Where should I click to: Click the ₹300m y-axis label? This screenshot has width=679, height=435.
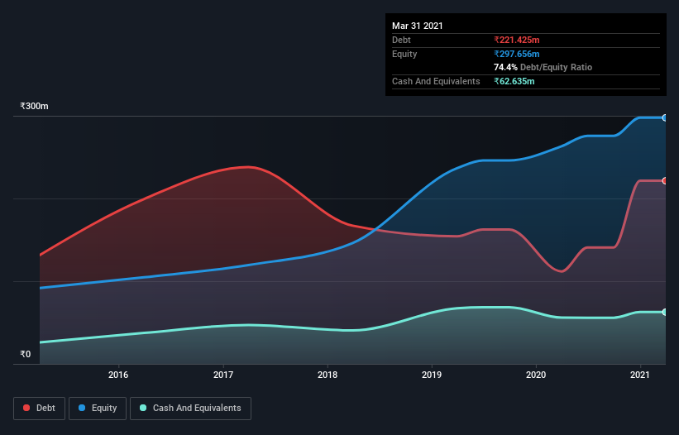point(34,106)
